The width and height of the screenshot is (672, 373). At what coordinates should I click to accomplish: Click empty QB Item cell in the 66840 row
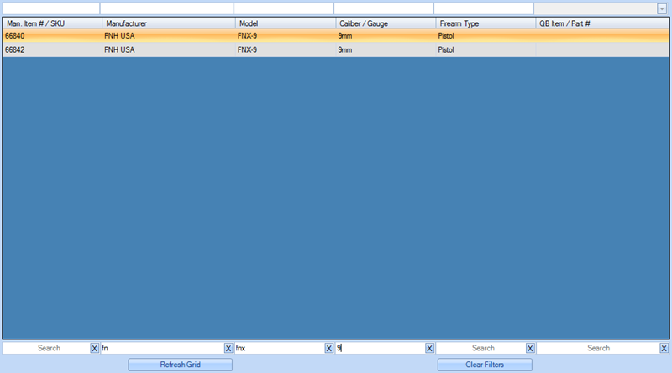coord(602,36)
